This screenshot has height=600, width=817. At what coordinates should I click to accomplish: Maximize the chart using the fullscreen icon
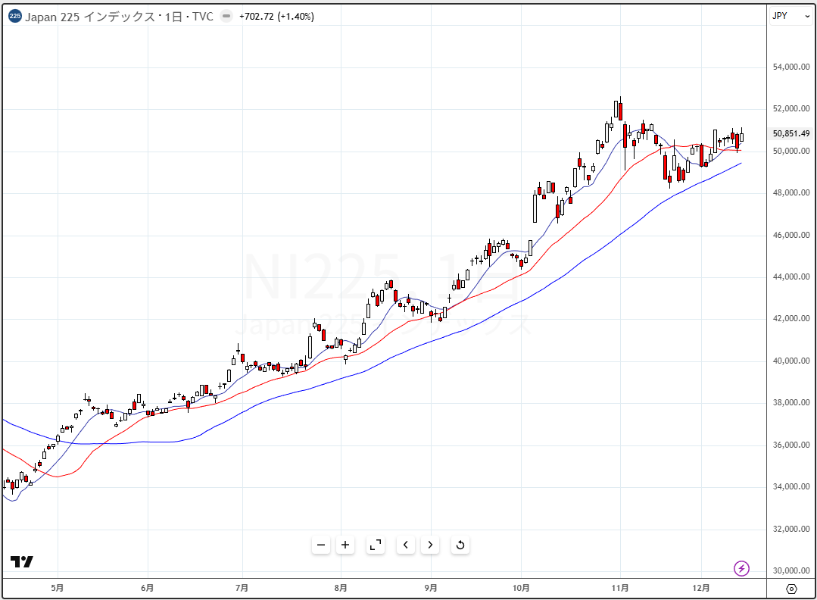(376, 545)
